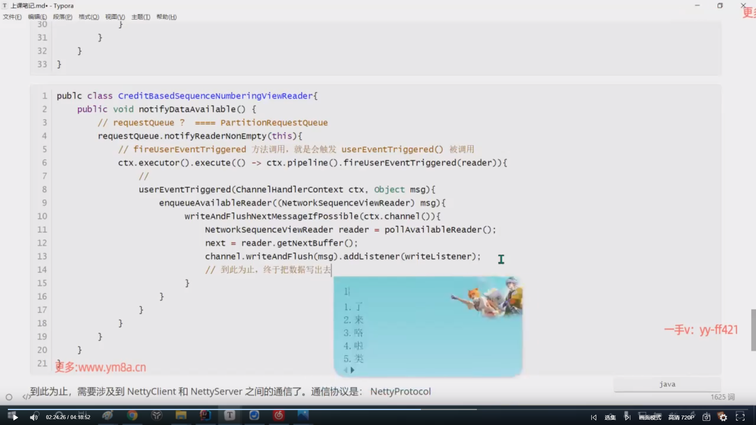Enter fullscreen video mode
This screenshot has width=756, height=425.
click(x=740, y=417)
